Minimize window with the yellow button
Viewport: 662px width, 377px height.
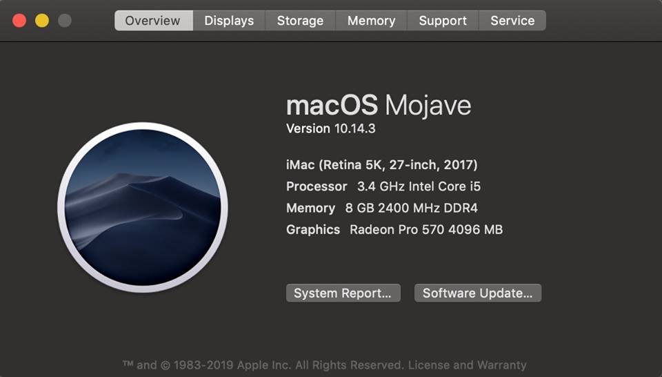[42, 20]
